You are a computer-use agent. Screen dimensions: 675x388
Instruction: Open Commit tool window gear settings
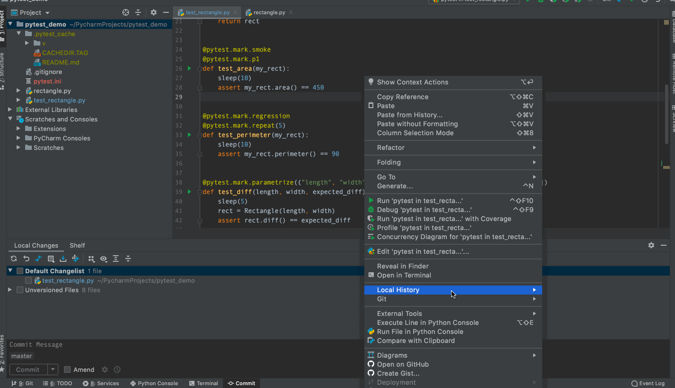pyautogui.click(x=651, y=245)
